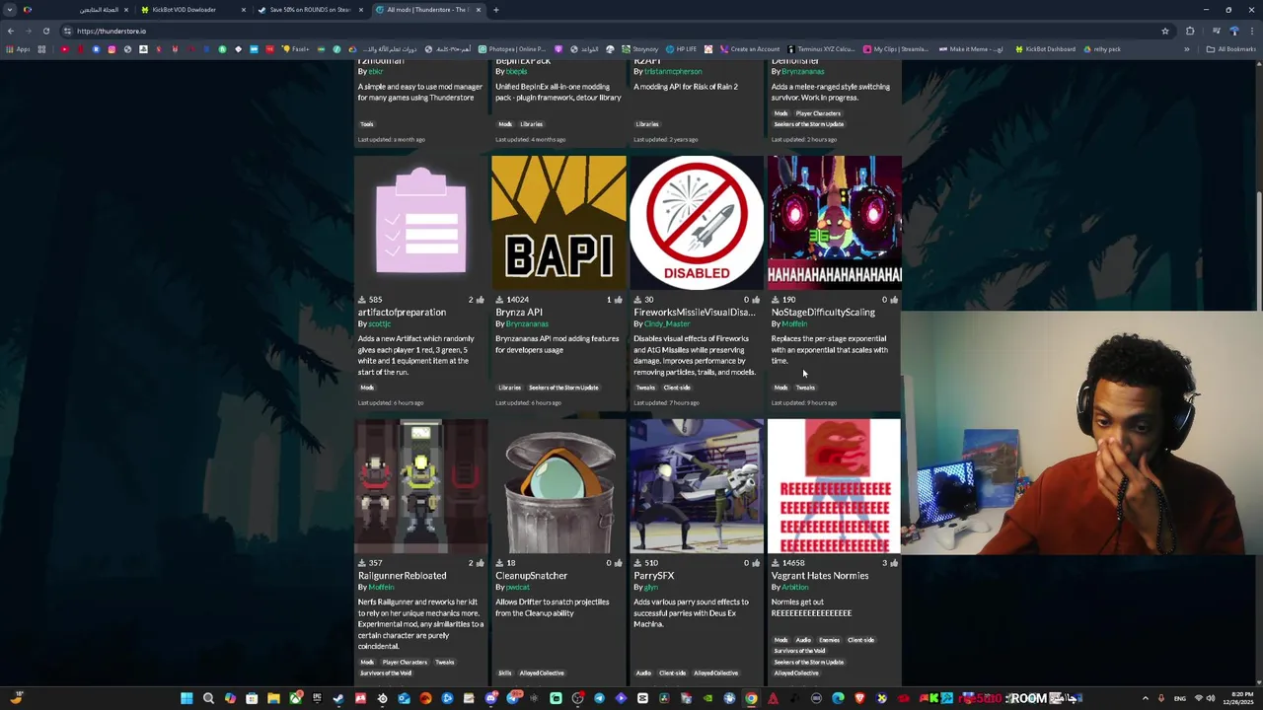Open Photopea bookmark

click(512, 49)
